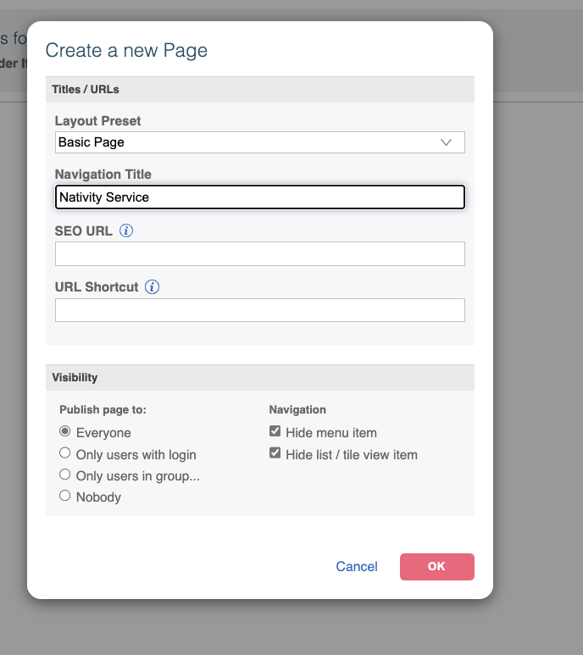Uncheck the Hide menu item checkbox
This screenshot has height=655, width=583.
pyautogui.click(x=275, y=432)
